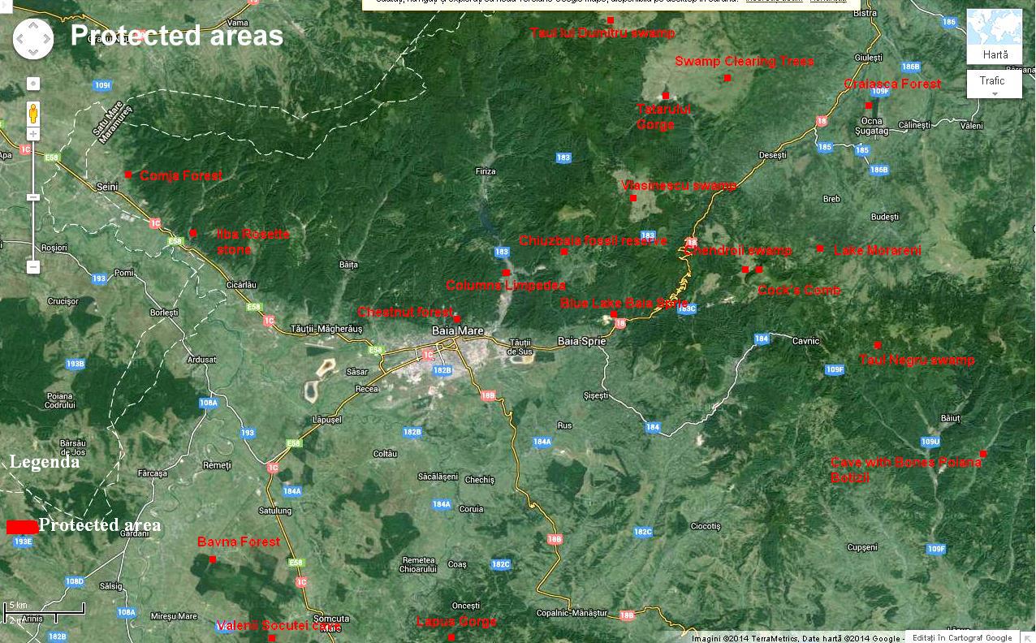
Task: Select the Vlasinescu swamp marker
Action: tap(633, 198)
